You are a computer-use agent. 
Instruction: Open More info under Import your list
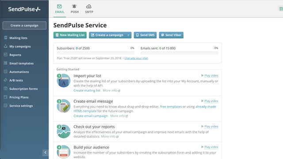tap(111, 90)
